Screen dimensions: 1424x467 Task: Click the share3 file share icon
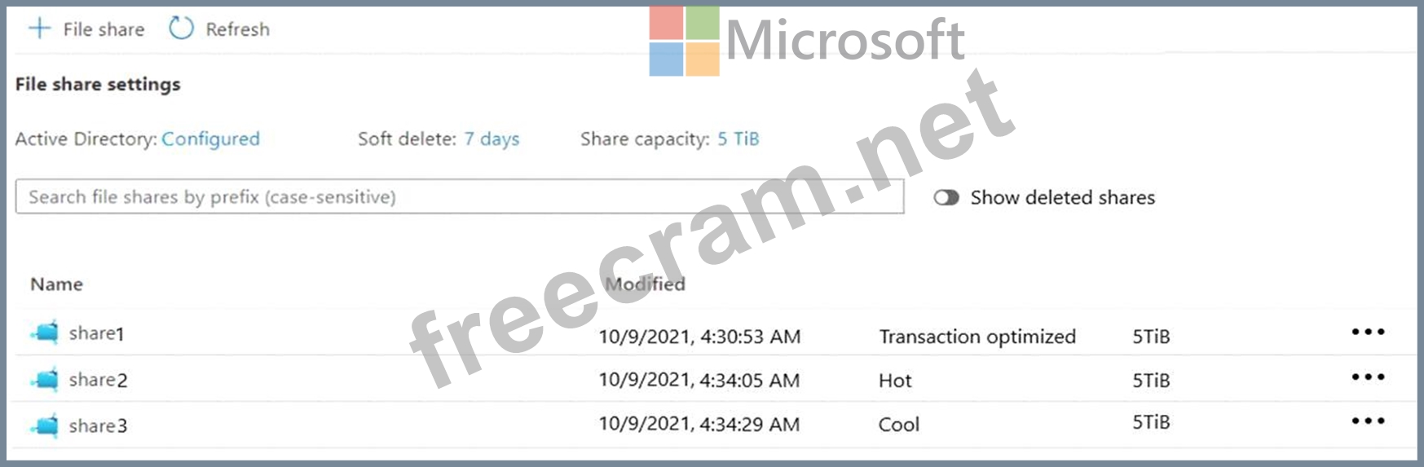tap(46, 425)
